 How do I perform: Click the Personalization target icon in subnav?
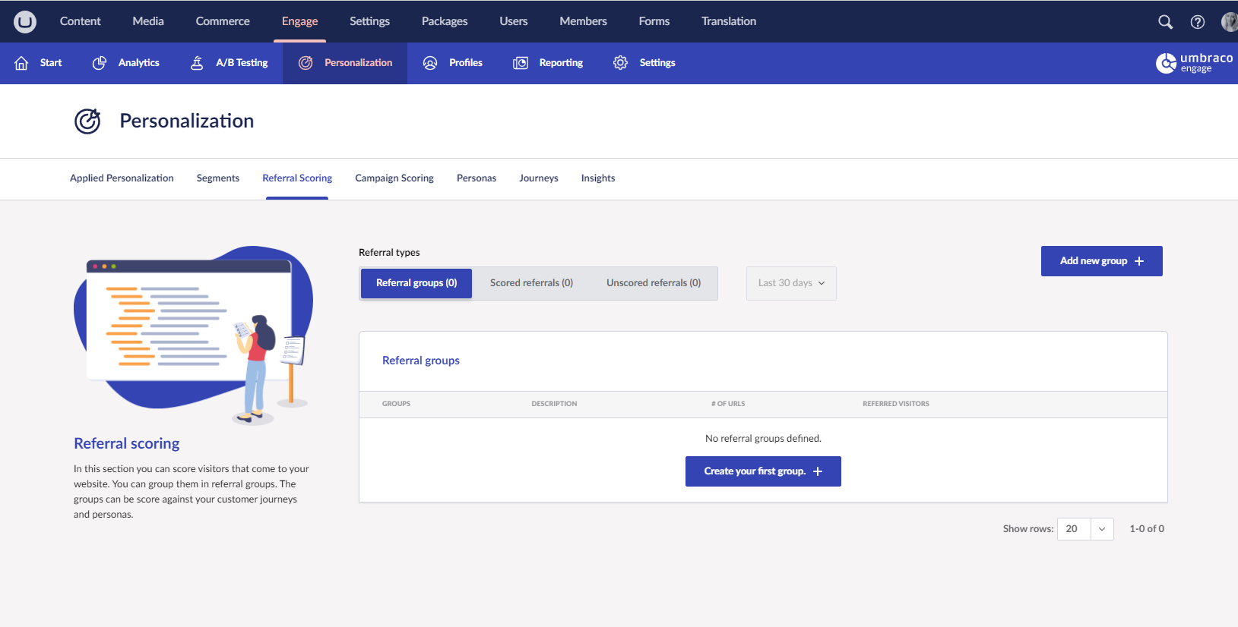point(306,63)
